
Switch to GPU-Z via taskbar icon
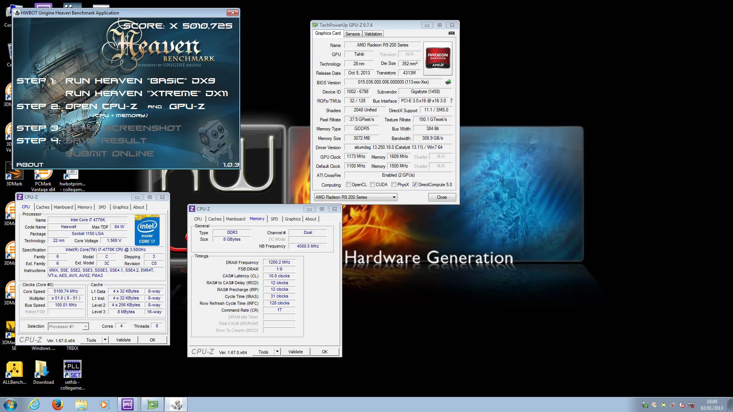tap(152, 404)
